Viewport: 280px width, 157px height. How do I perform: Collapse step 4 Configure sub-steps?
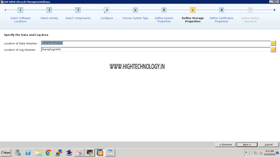(106, 10)
